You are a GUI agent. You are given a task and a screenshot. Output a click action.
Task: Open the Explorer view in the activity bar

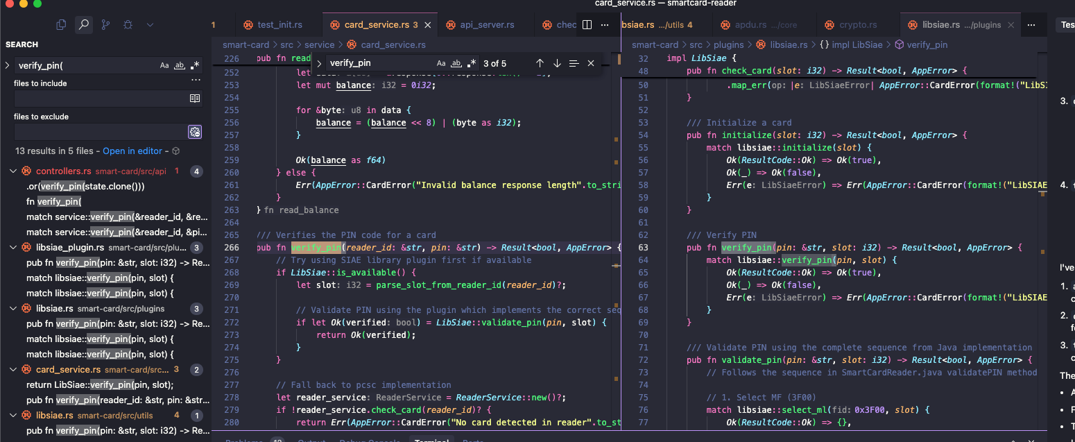[61, 25]
